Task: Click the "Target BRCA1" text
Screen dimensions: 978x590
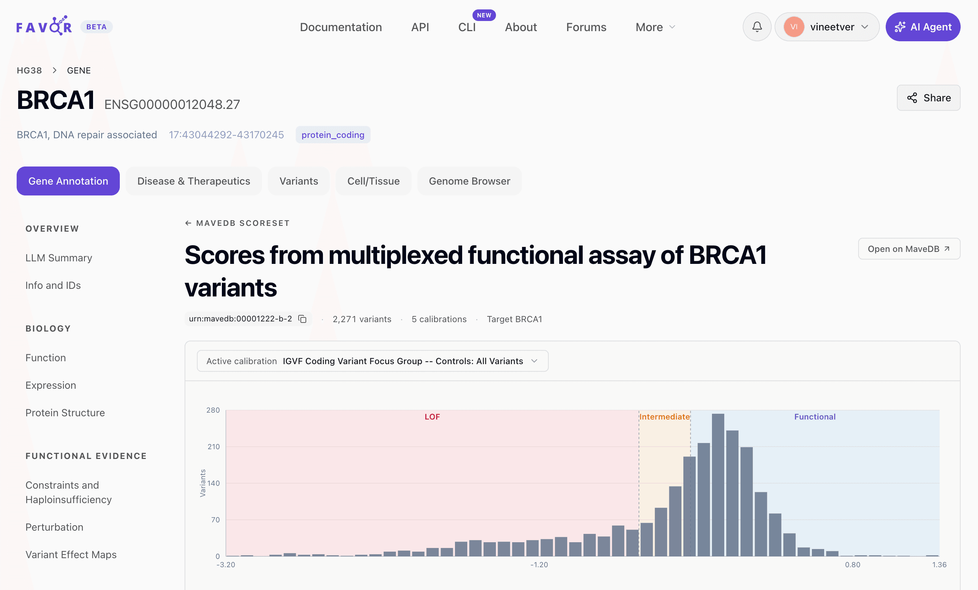Action: 514,319
